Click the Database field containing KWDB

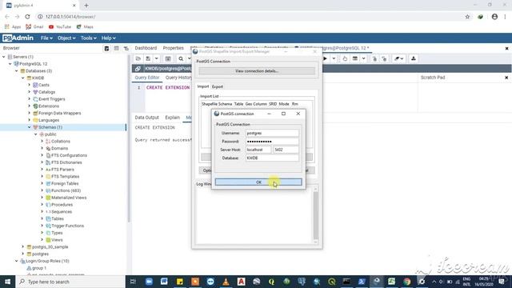click(x=272, y=158)
